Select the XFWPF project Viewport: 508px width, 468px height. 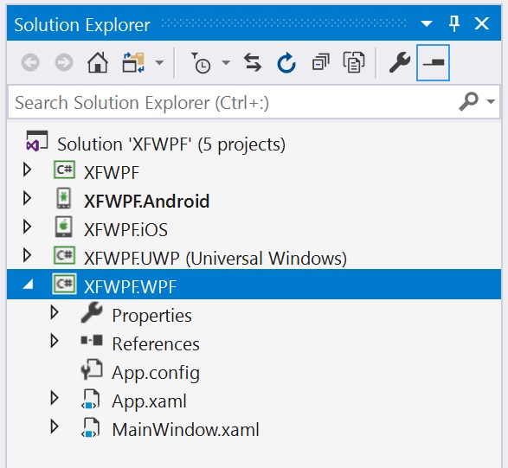[112, 173]
